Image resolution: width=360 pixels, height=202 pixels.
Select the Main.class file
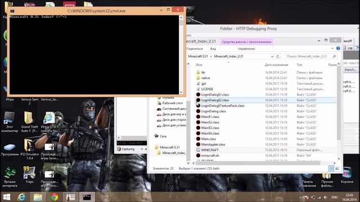[x=209, y=139]
